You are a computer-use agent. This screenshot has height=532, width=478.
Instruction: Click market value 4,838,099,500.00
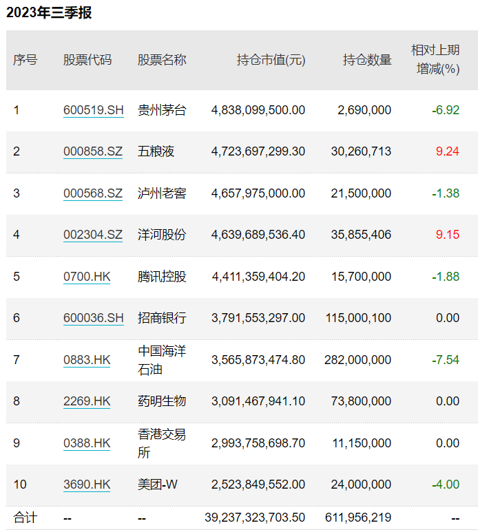point(258,110)
